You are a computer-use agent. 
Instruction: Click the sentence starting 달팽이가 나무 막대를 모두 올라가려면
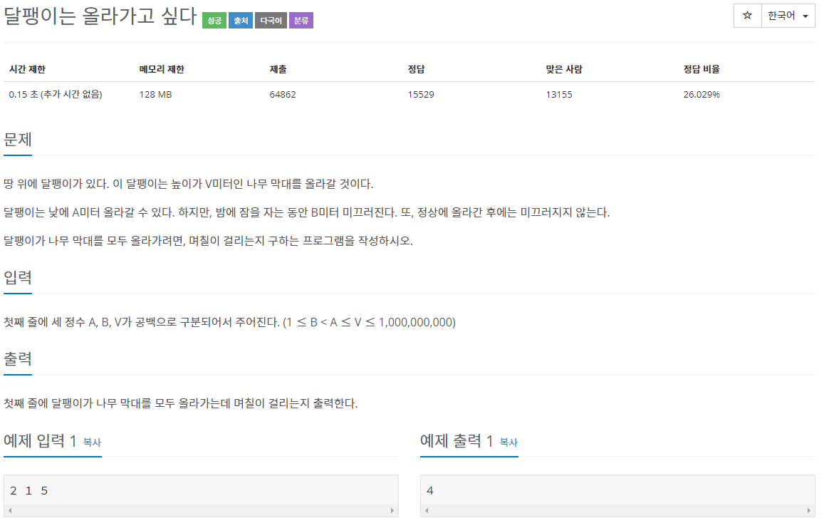[208, 241]
